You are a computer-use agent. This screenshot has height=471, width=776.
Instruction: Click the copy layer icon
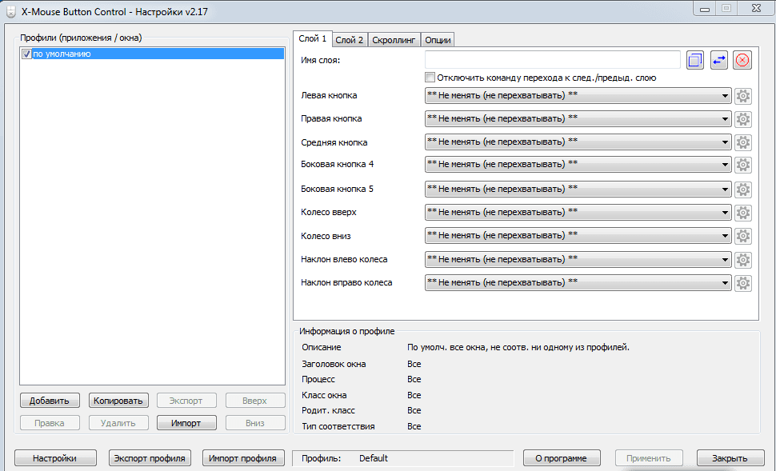[x=694, y=60]
